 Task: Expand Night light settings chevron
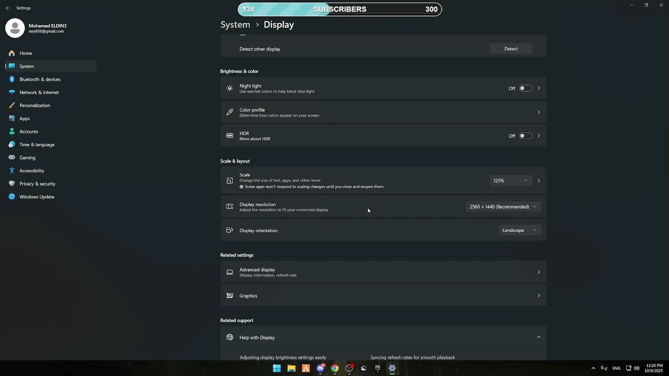tap(539, 88)
